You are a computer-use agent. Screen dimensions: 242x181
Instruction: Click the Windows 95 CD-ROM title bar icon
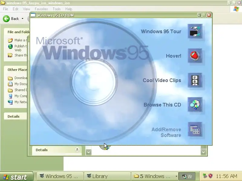[33, 15]
